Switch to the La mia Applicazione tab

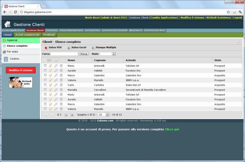pyautogui.click(x=13, y=31)
